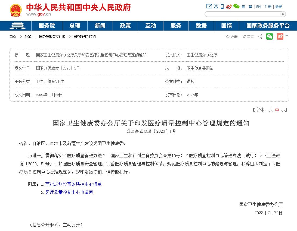This screenshot has height=231, width=297.
Task: Share via green WeChat button
Action: pyautogui.click(x=270, y=36)
